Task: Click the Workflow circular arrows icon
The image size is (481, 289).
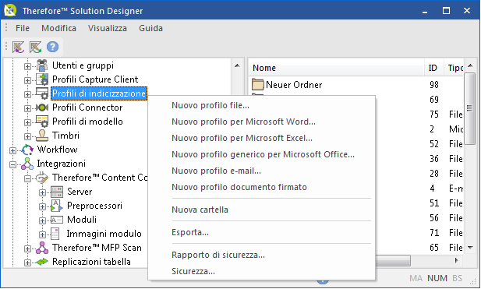Action: point(27,150)
